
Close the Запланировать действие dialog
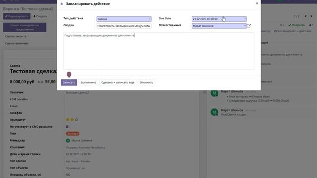point(257,3)
